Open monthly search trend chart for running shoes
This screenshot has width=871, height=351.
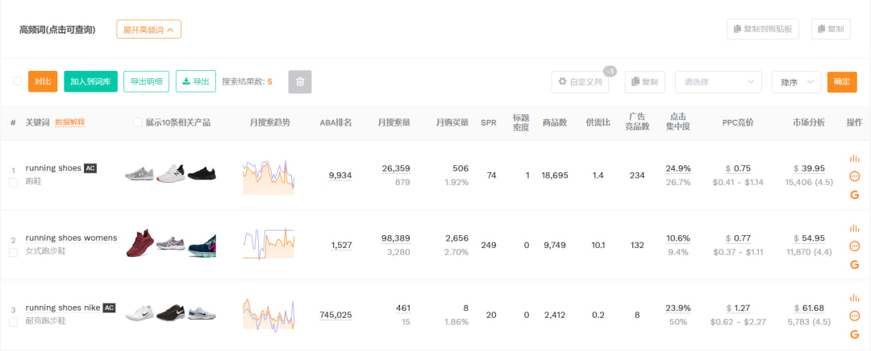[x=269, y=176]
